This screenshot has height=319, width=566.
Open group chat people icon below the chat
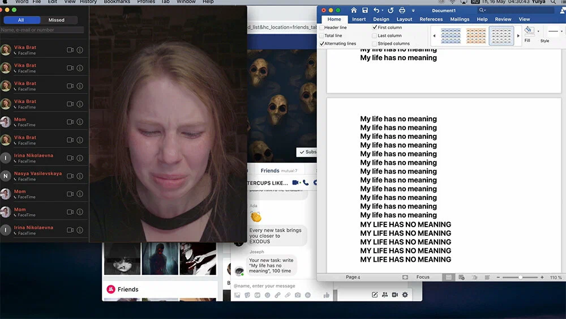(385, 295)
